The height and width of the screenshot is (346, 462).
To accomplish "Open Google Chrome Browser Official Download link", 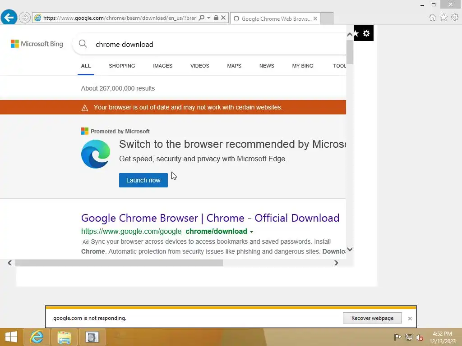I will click(210, 218).
